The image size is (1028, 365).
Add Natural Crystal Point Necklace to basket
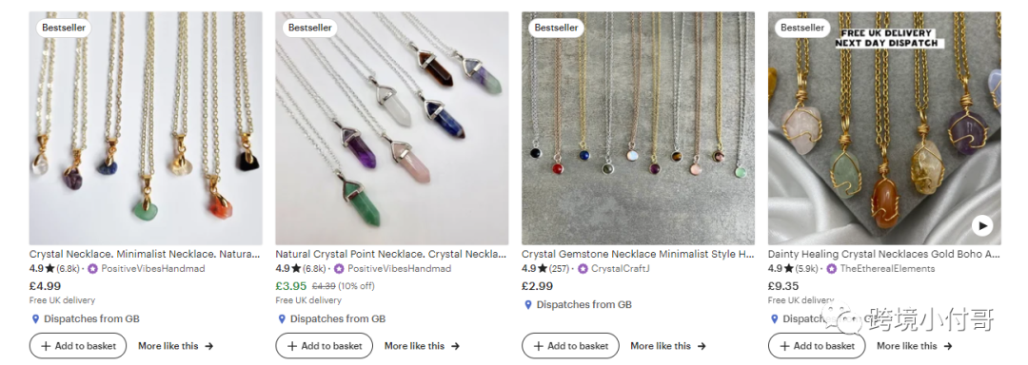(x=324, y=346)
